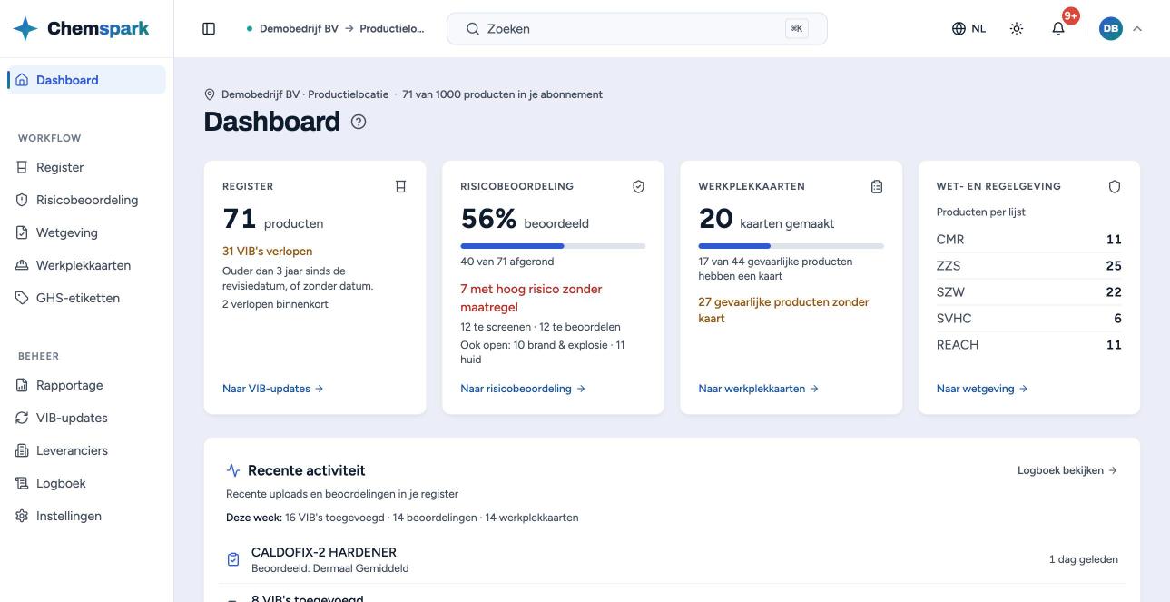Click the Werkplekkaarten progress bar

(791, 246)
